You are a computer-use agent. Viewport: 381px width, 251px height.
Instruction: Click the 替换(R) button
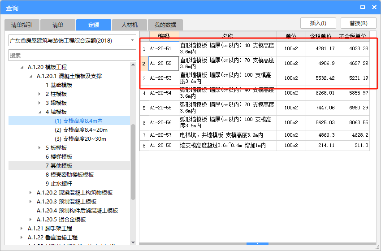pos(359,23)
